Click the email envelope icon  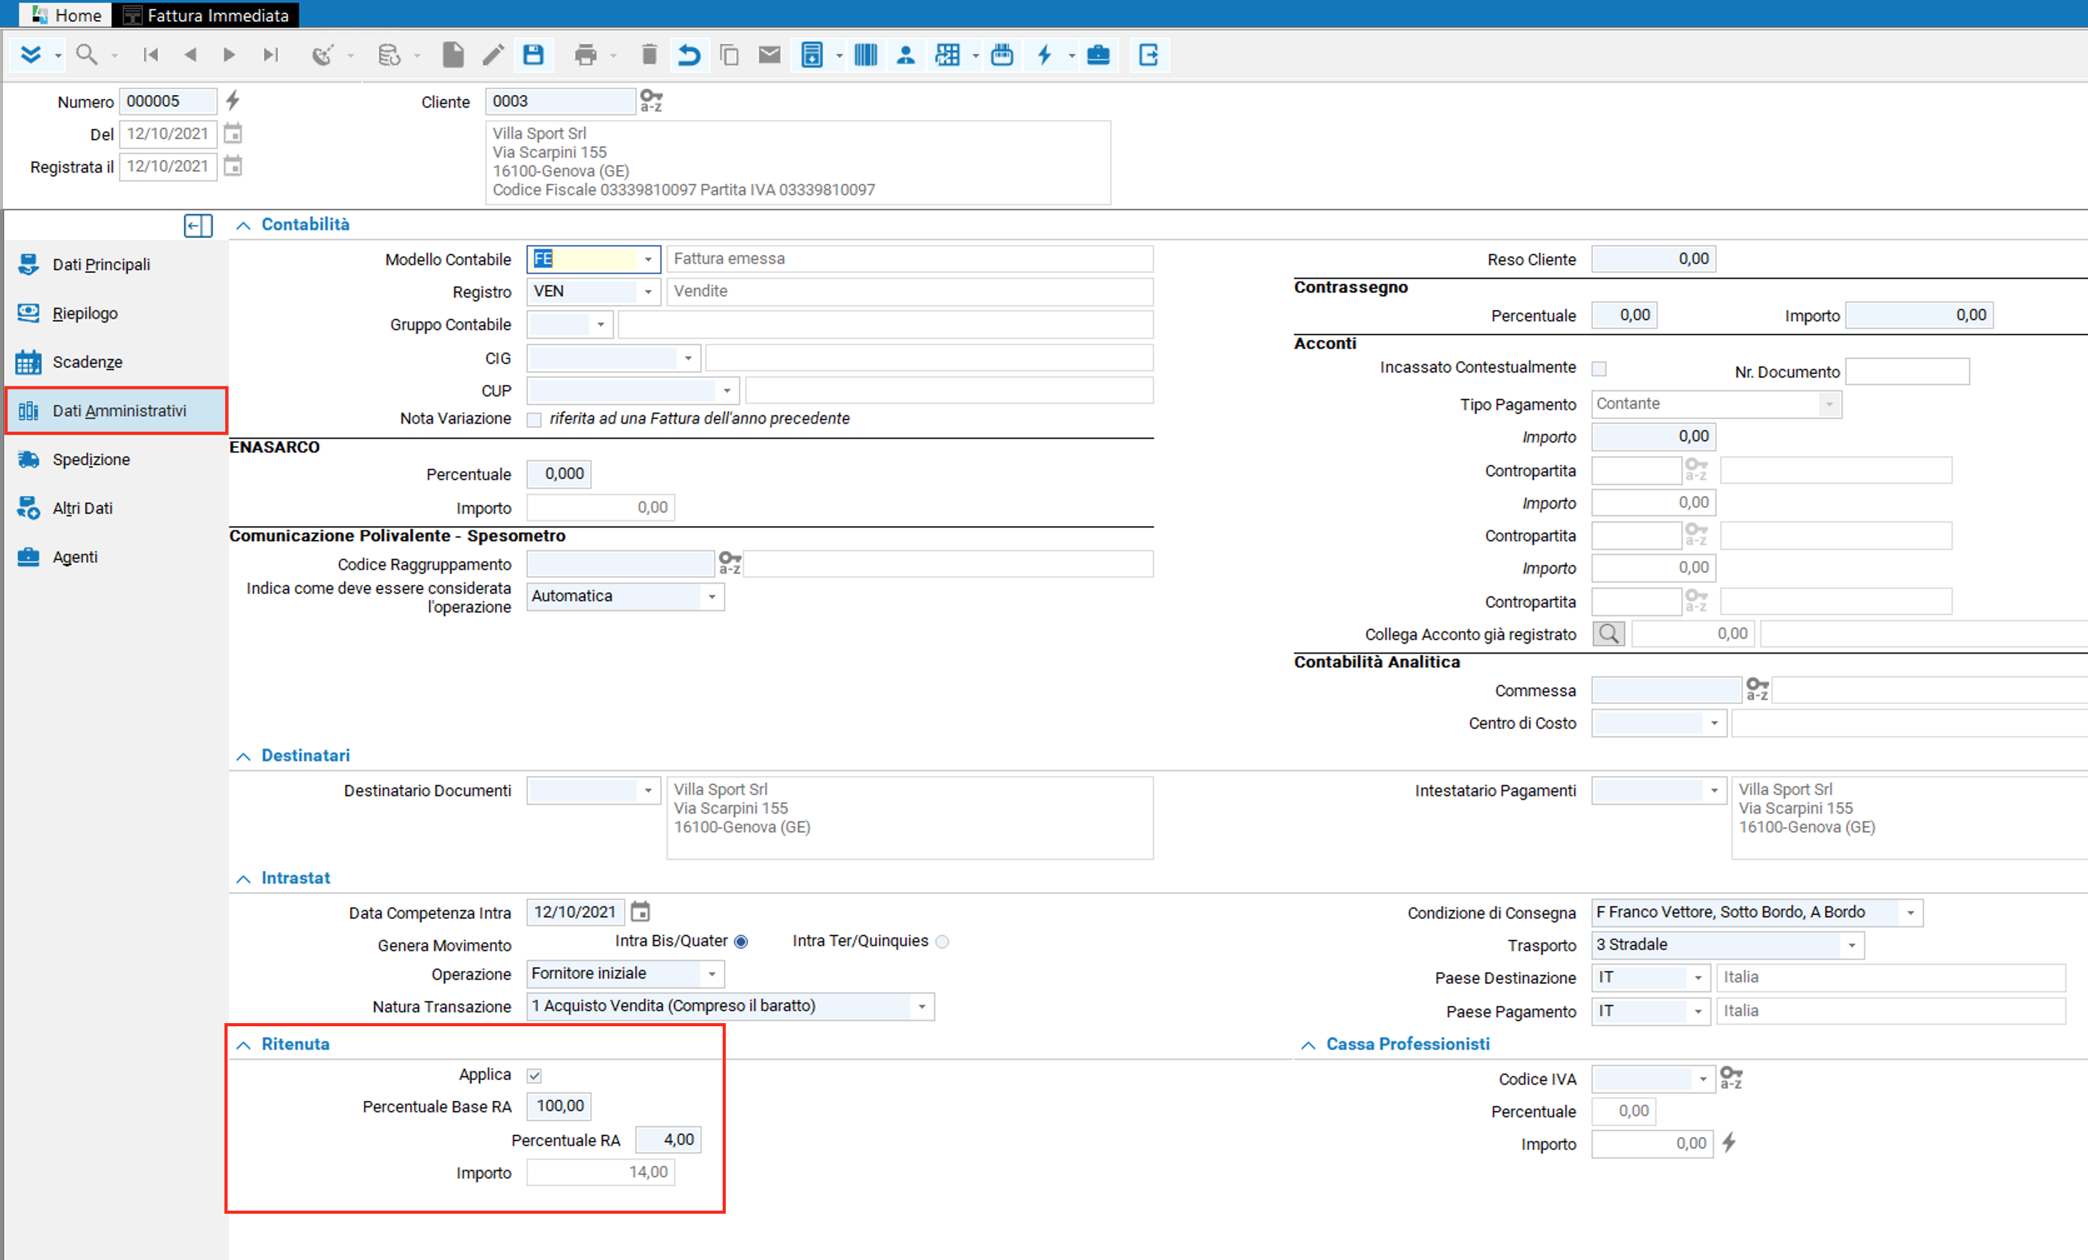pos(770,55)
